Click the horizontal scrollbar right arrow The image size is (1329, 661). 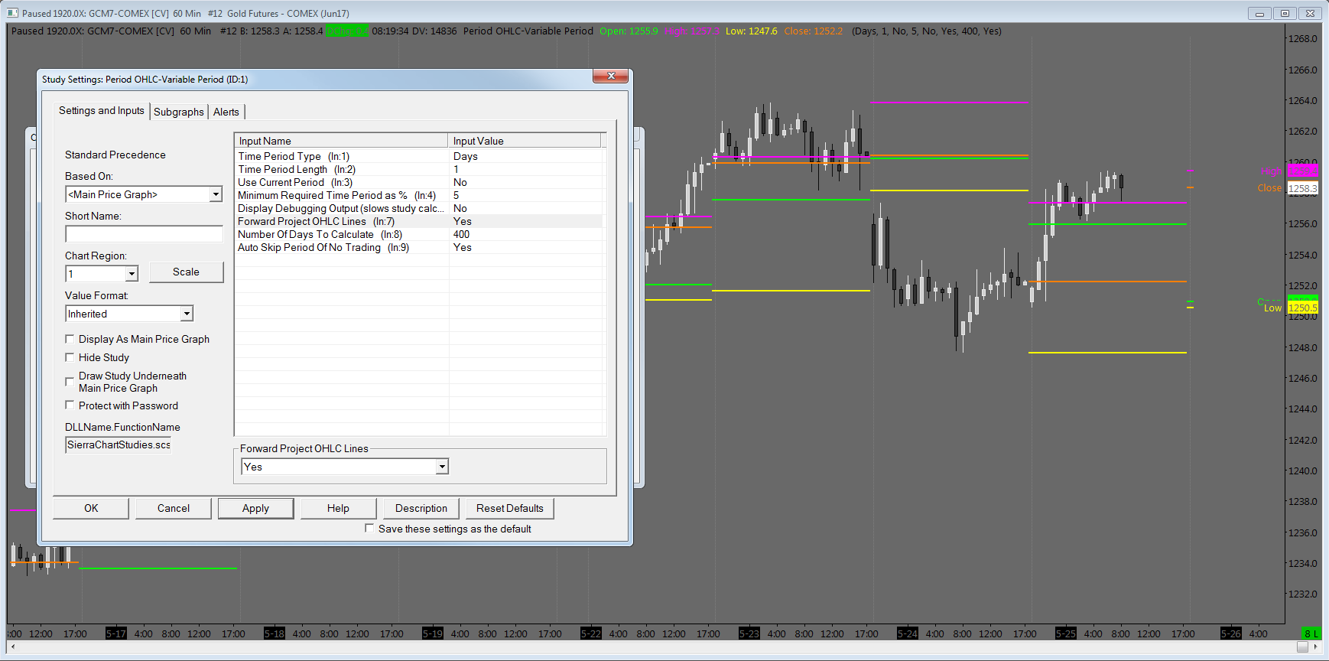(x=1315, y=647)
